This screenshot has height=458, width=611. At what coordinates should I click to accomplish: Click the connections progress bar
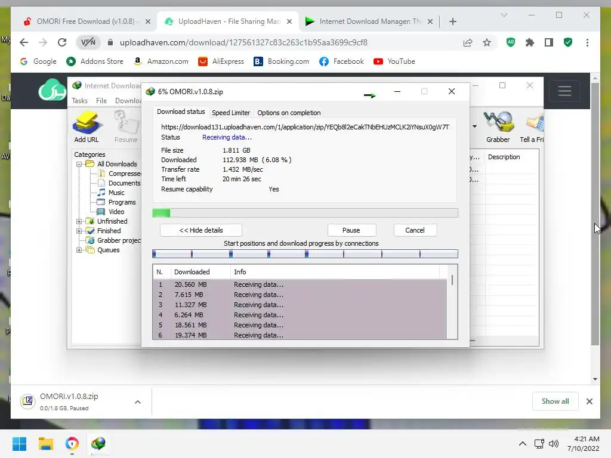[x=305, y=254]
